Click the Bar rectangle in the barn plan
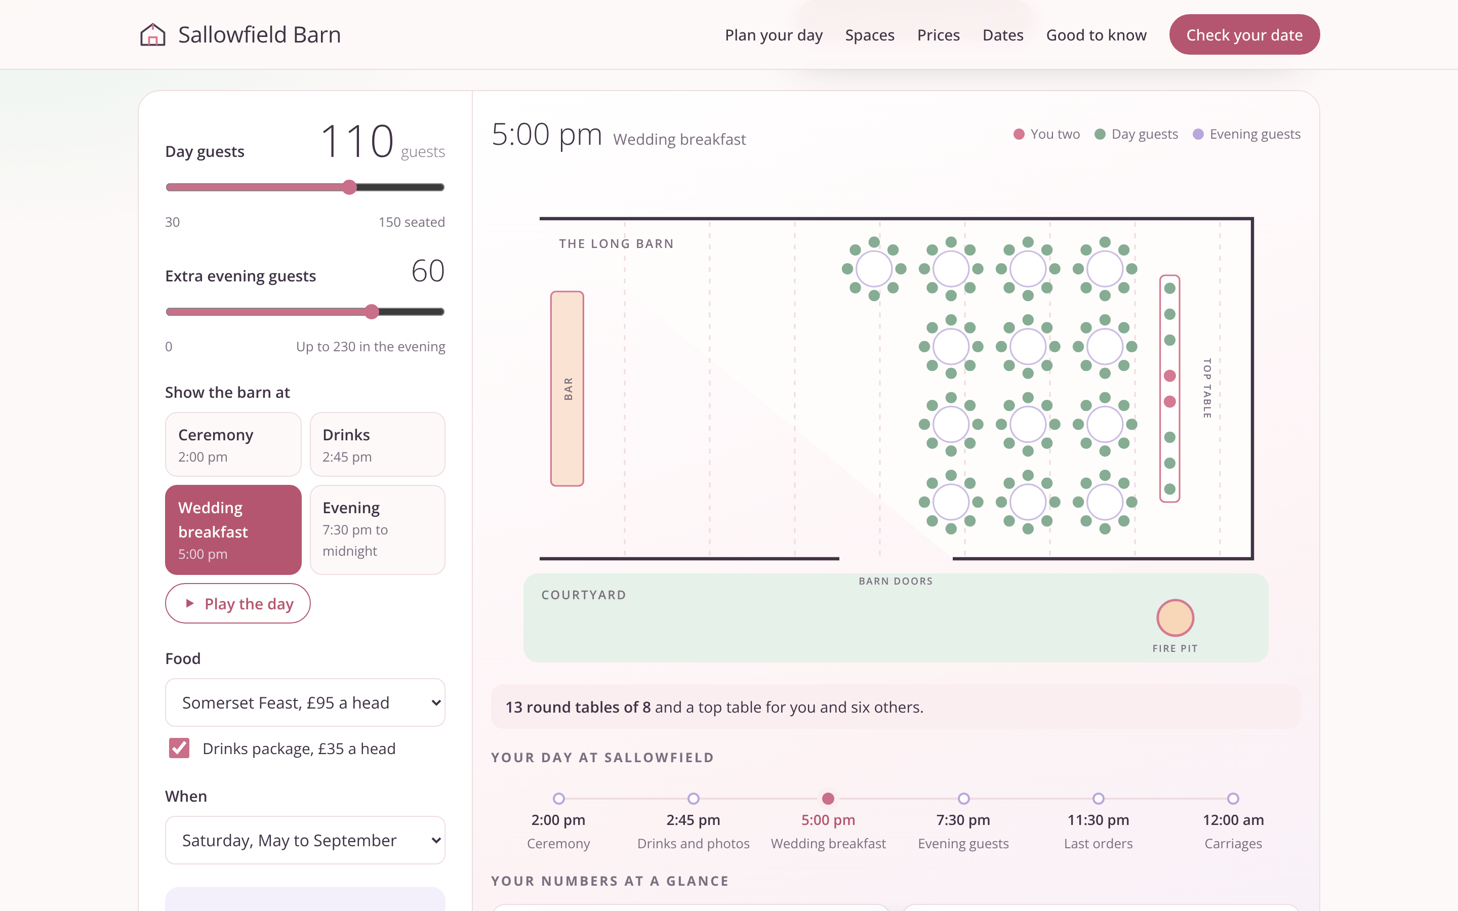 click(567, 389)
